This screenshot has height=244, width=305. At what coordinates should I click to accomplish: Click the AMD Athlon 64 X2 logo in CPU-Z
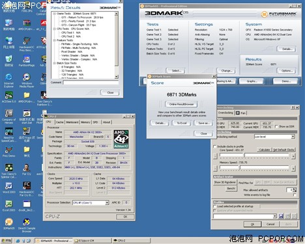(121, 139)
